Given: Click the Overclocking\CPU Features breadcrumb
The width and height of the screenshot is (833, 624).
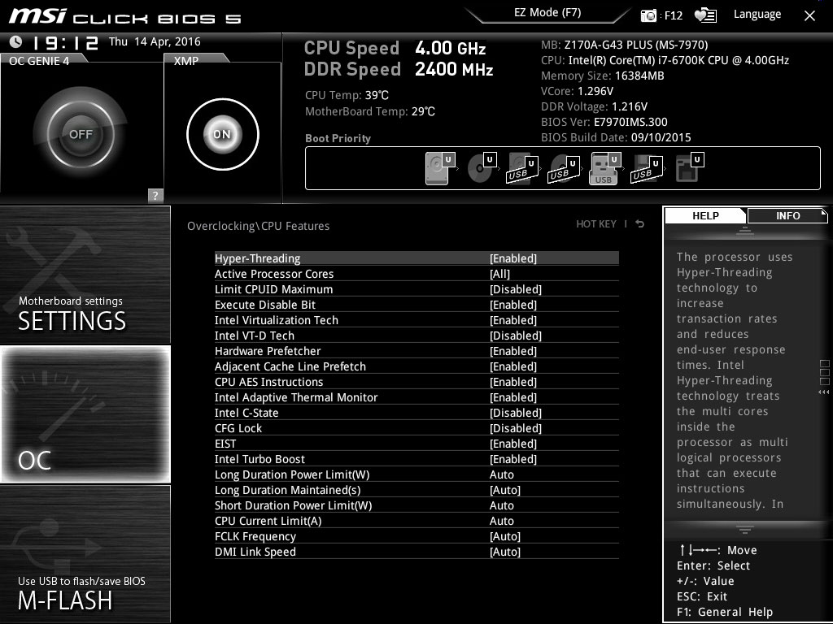Looking at the screenshot, I should coord(258,226).
